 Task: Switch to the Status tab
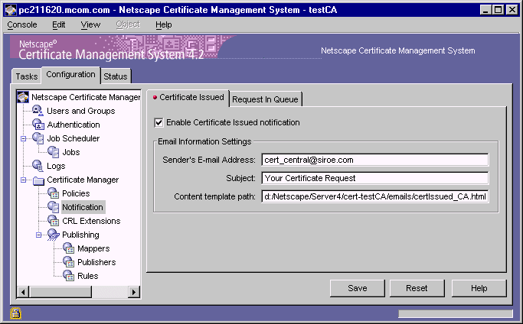coord(116,76)
